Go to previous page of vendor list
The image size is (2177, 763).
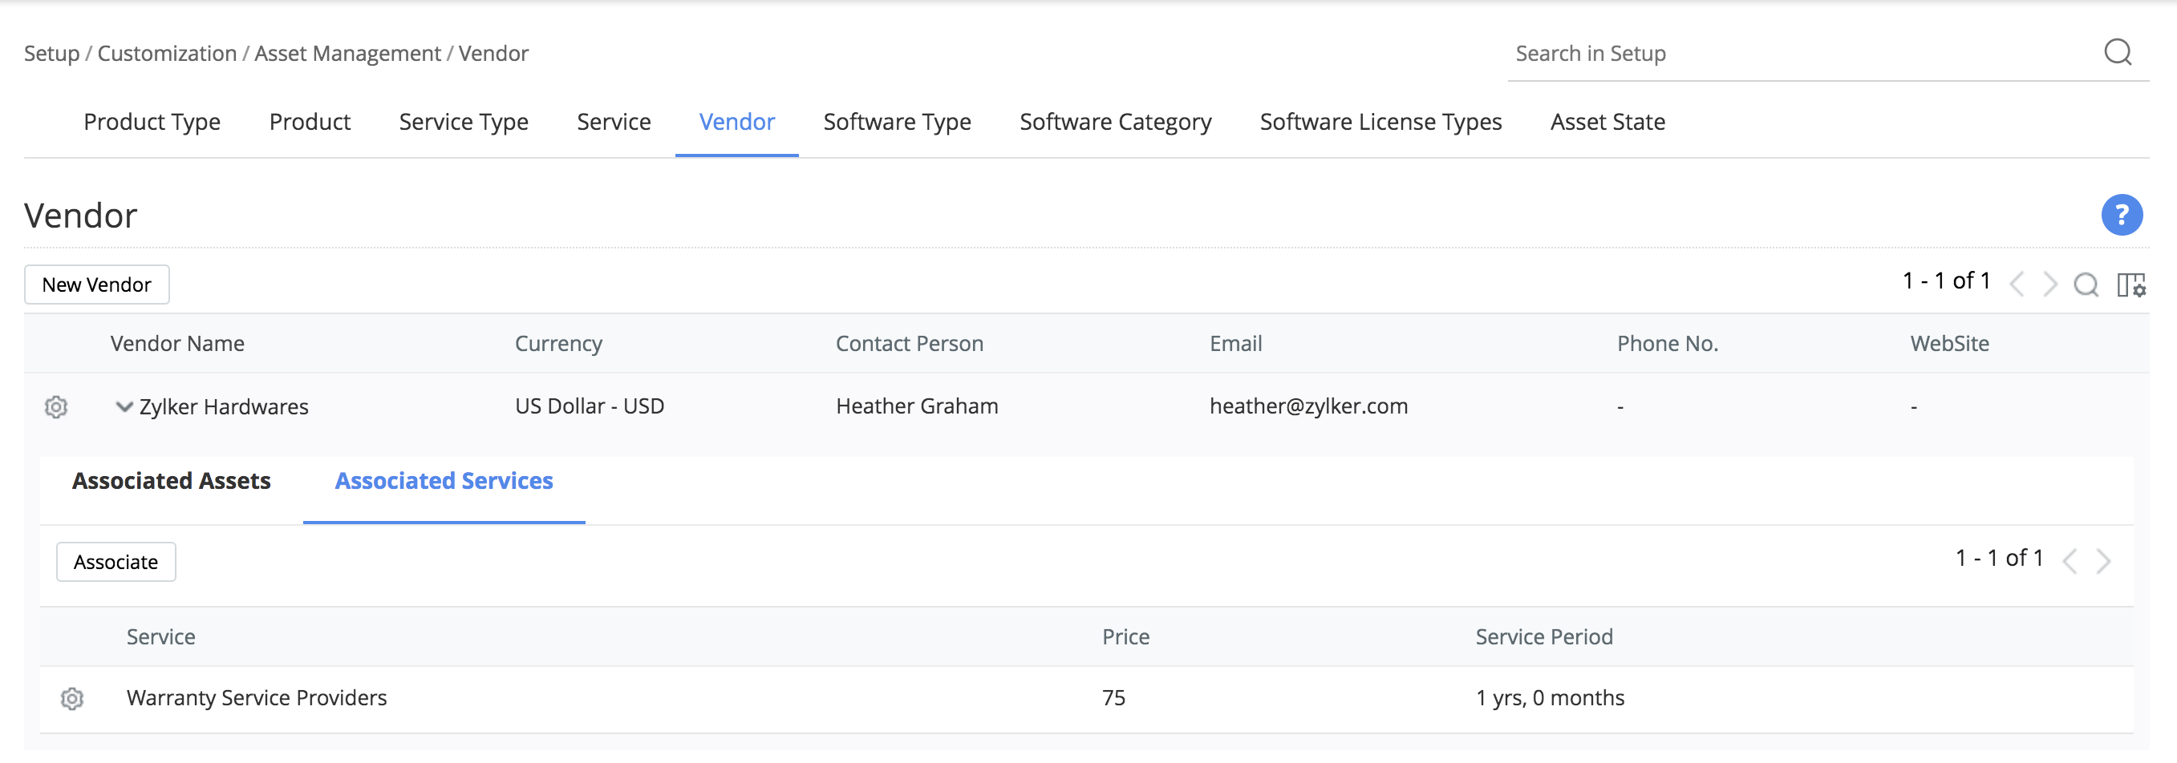pyautogui.click(x=2017, y=285)
